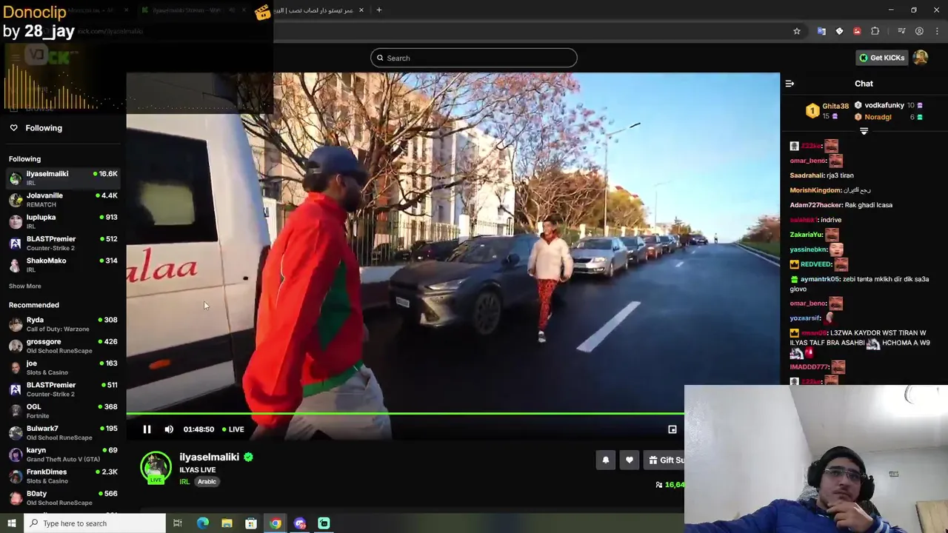This screenshot has height=533, width=948.
Task: Toggle picture-in-picture mini player
Action: (672, 429)
